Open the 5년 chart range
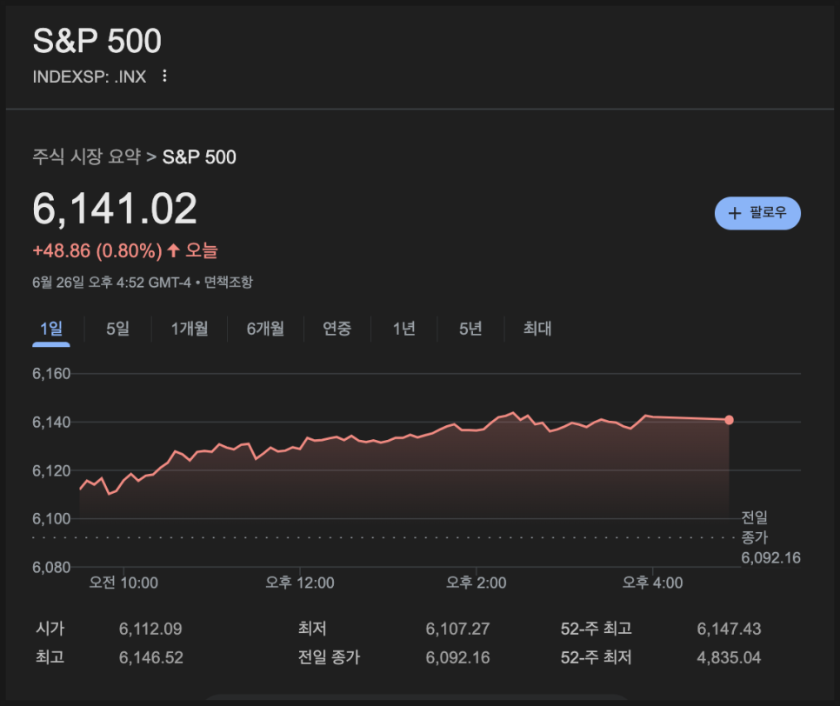 pos(470,329)
